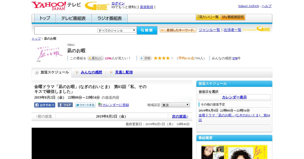Click the 最終更新日 timestamp text
The width and height of the screenshot is (304, 159).
pyautogui.click(x=158, y=124)
